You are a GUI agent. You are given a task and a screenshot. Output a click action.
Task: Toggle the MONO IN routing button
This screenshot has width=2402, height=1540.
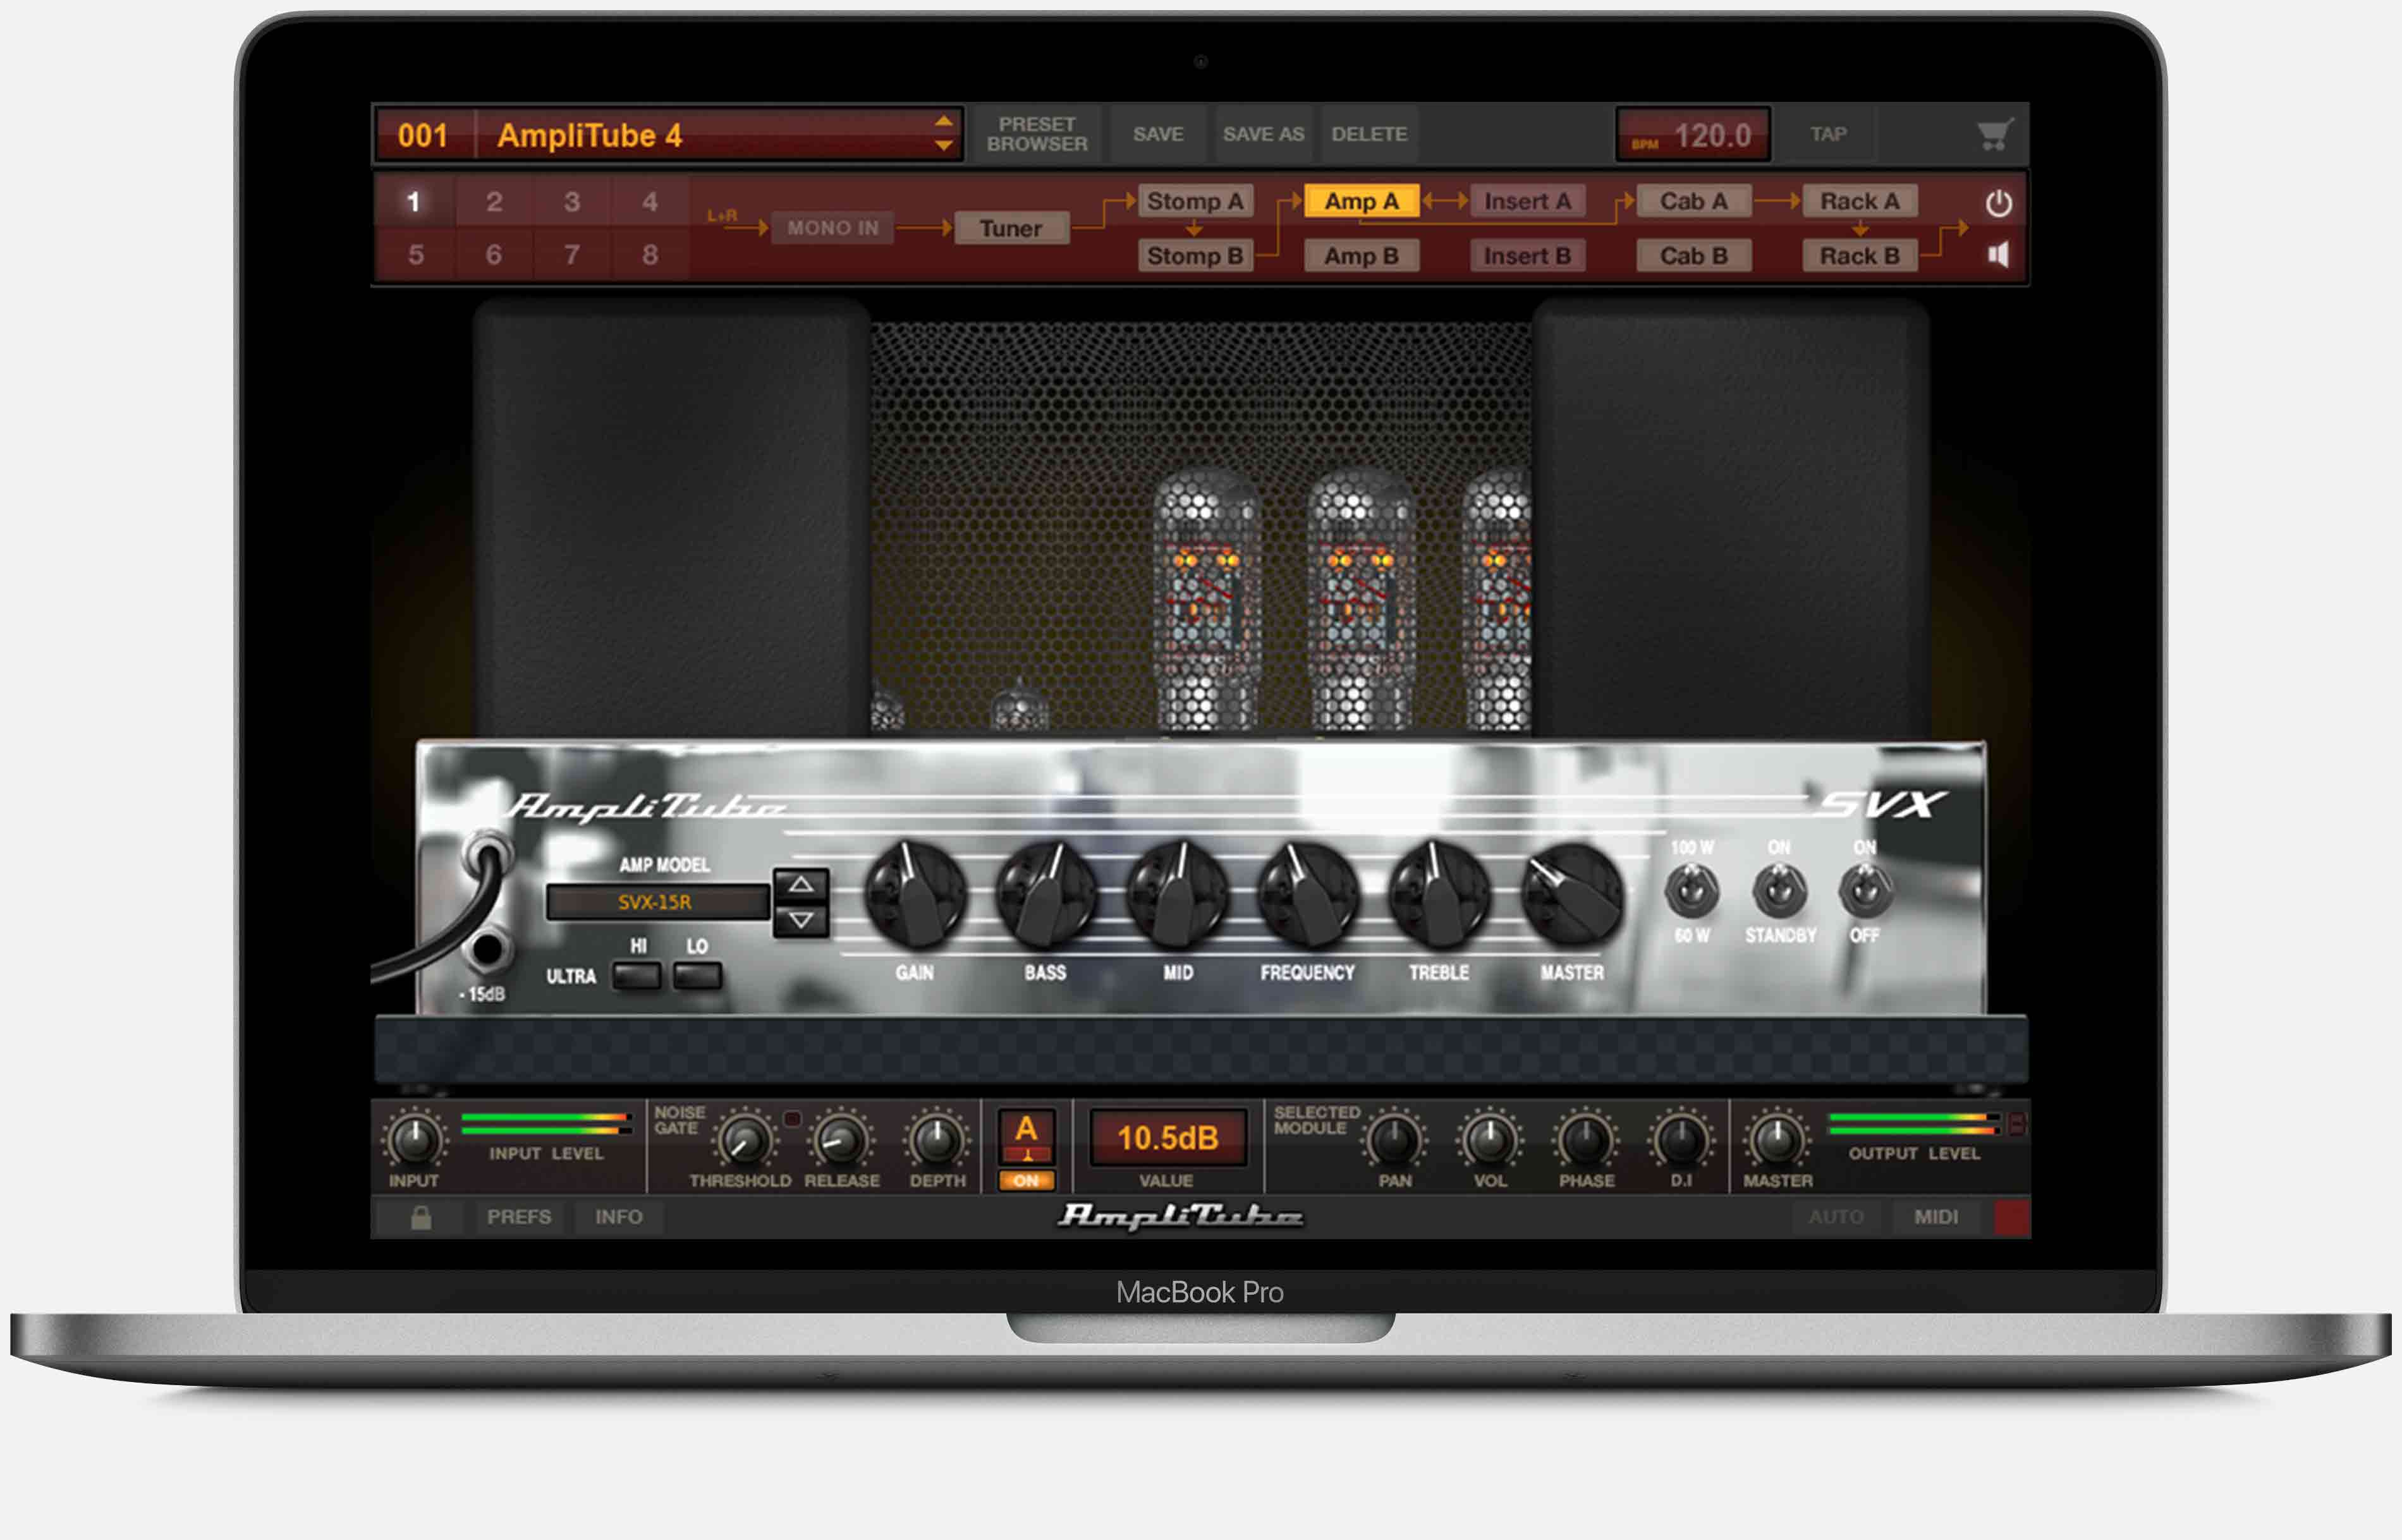click(832, 228)
